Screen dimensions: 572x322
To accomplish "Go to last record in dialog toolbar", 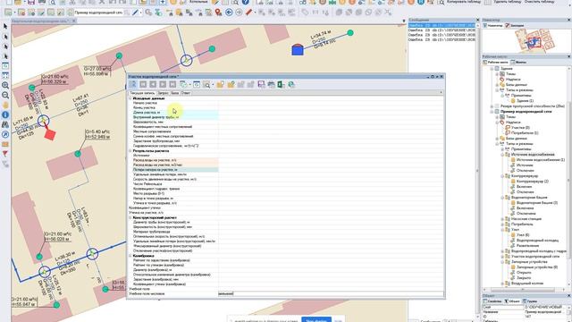I will coord(172,85).
